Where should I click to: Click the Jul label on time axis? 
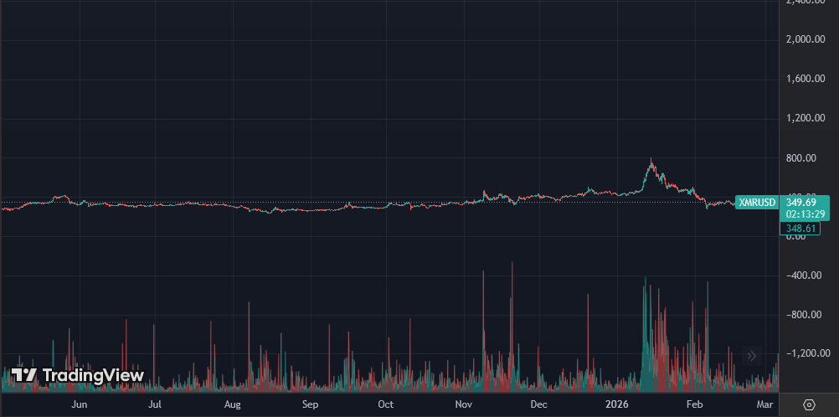coord(155,404)
